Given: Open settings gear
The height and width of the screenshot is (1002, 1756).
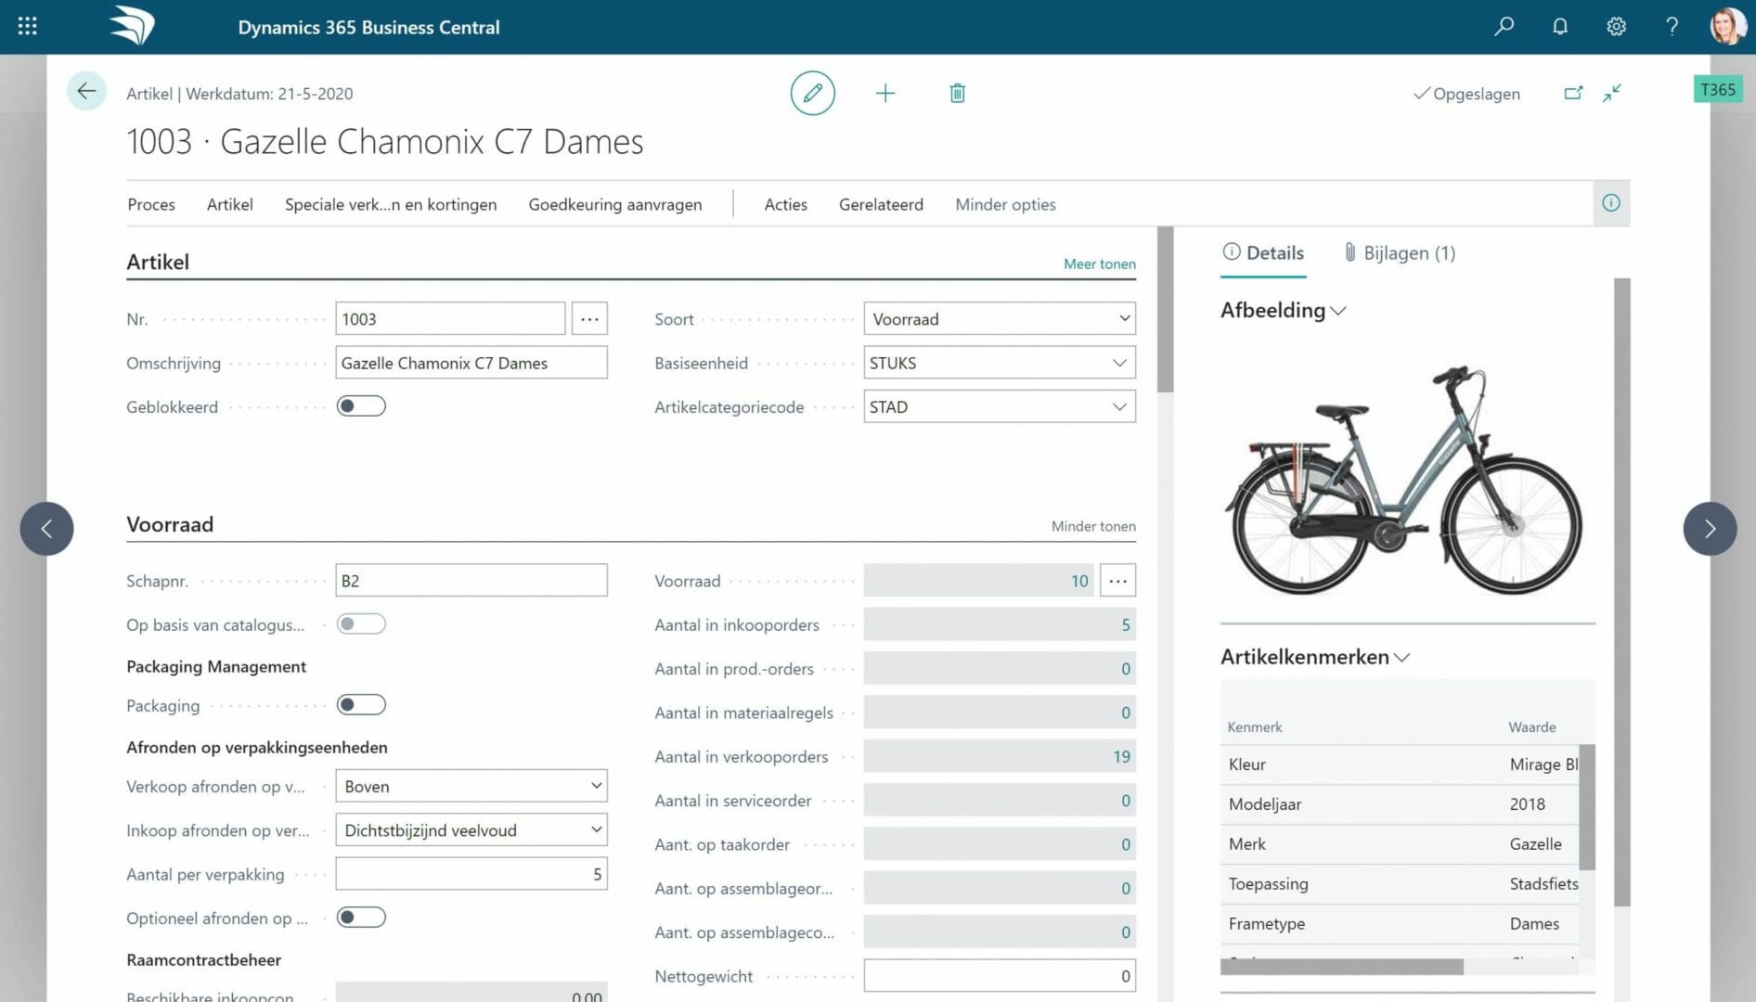Looking at the screenshot, I should [x=1616, y=26].
